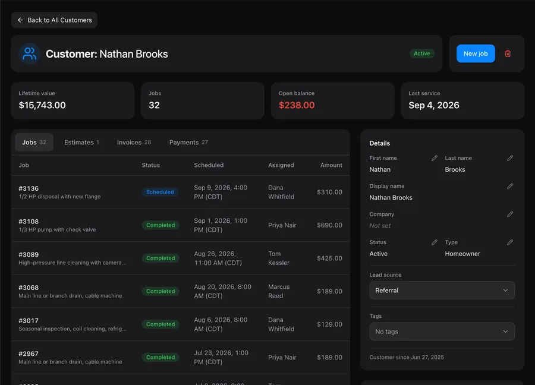535x385 pixels.
Task: Click the Scheduled column header
Action: (x=209, y=165)
